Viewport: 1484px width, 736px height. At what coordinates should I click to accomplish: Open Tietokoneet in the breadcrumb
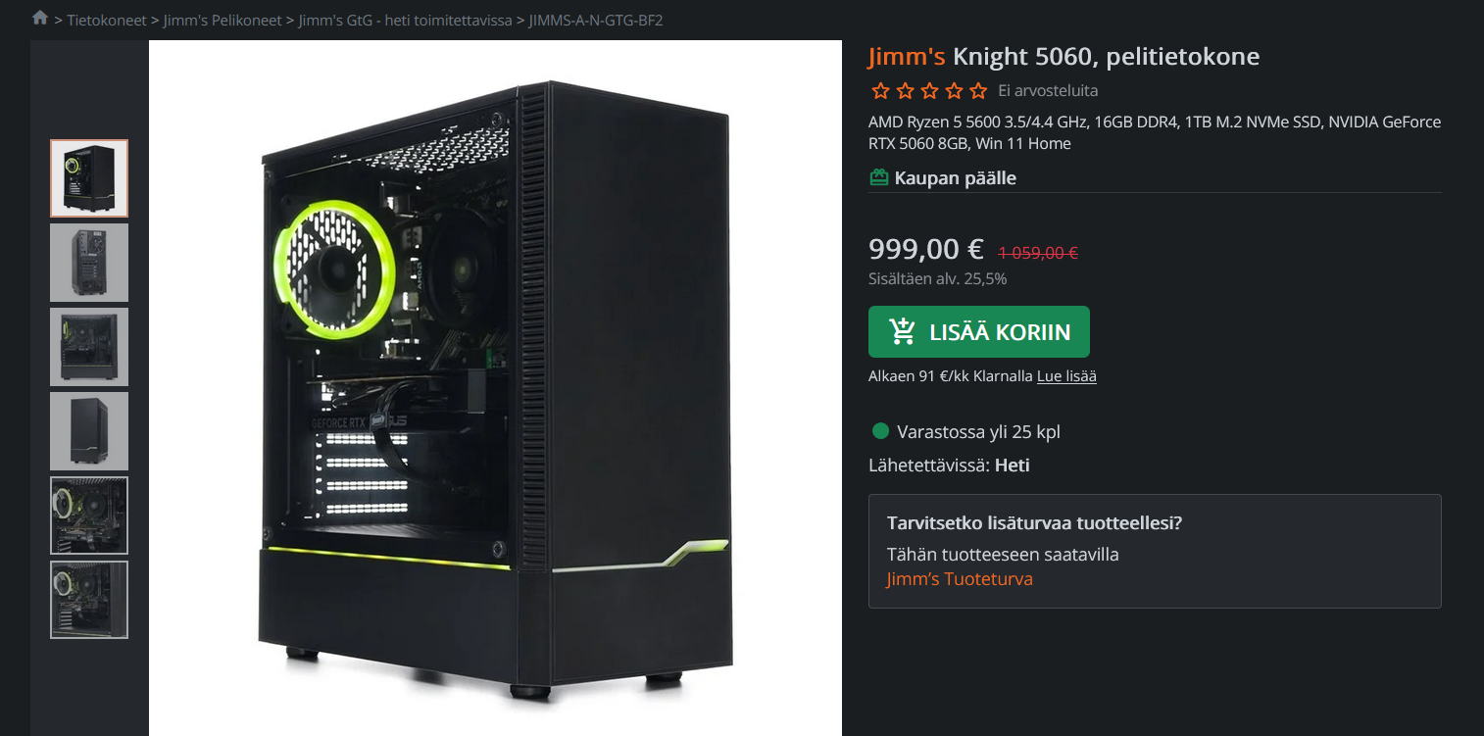[x=107, y=20]
